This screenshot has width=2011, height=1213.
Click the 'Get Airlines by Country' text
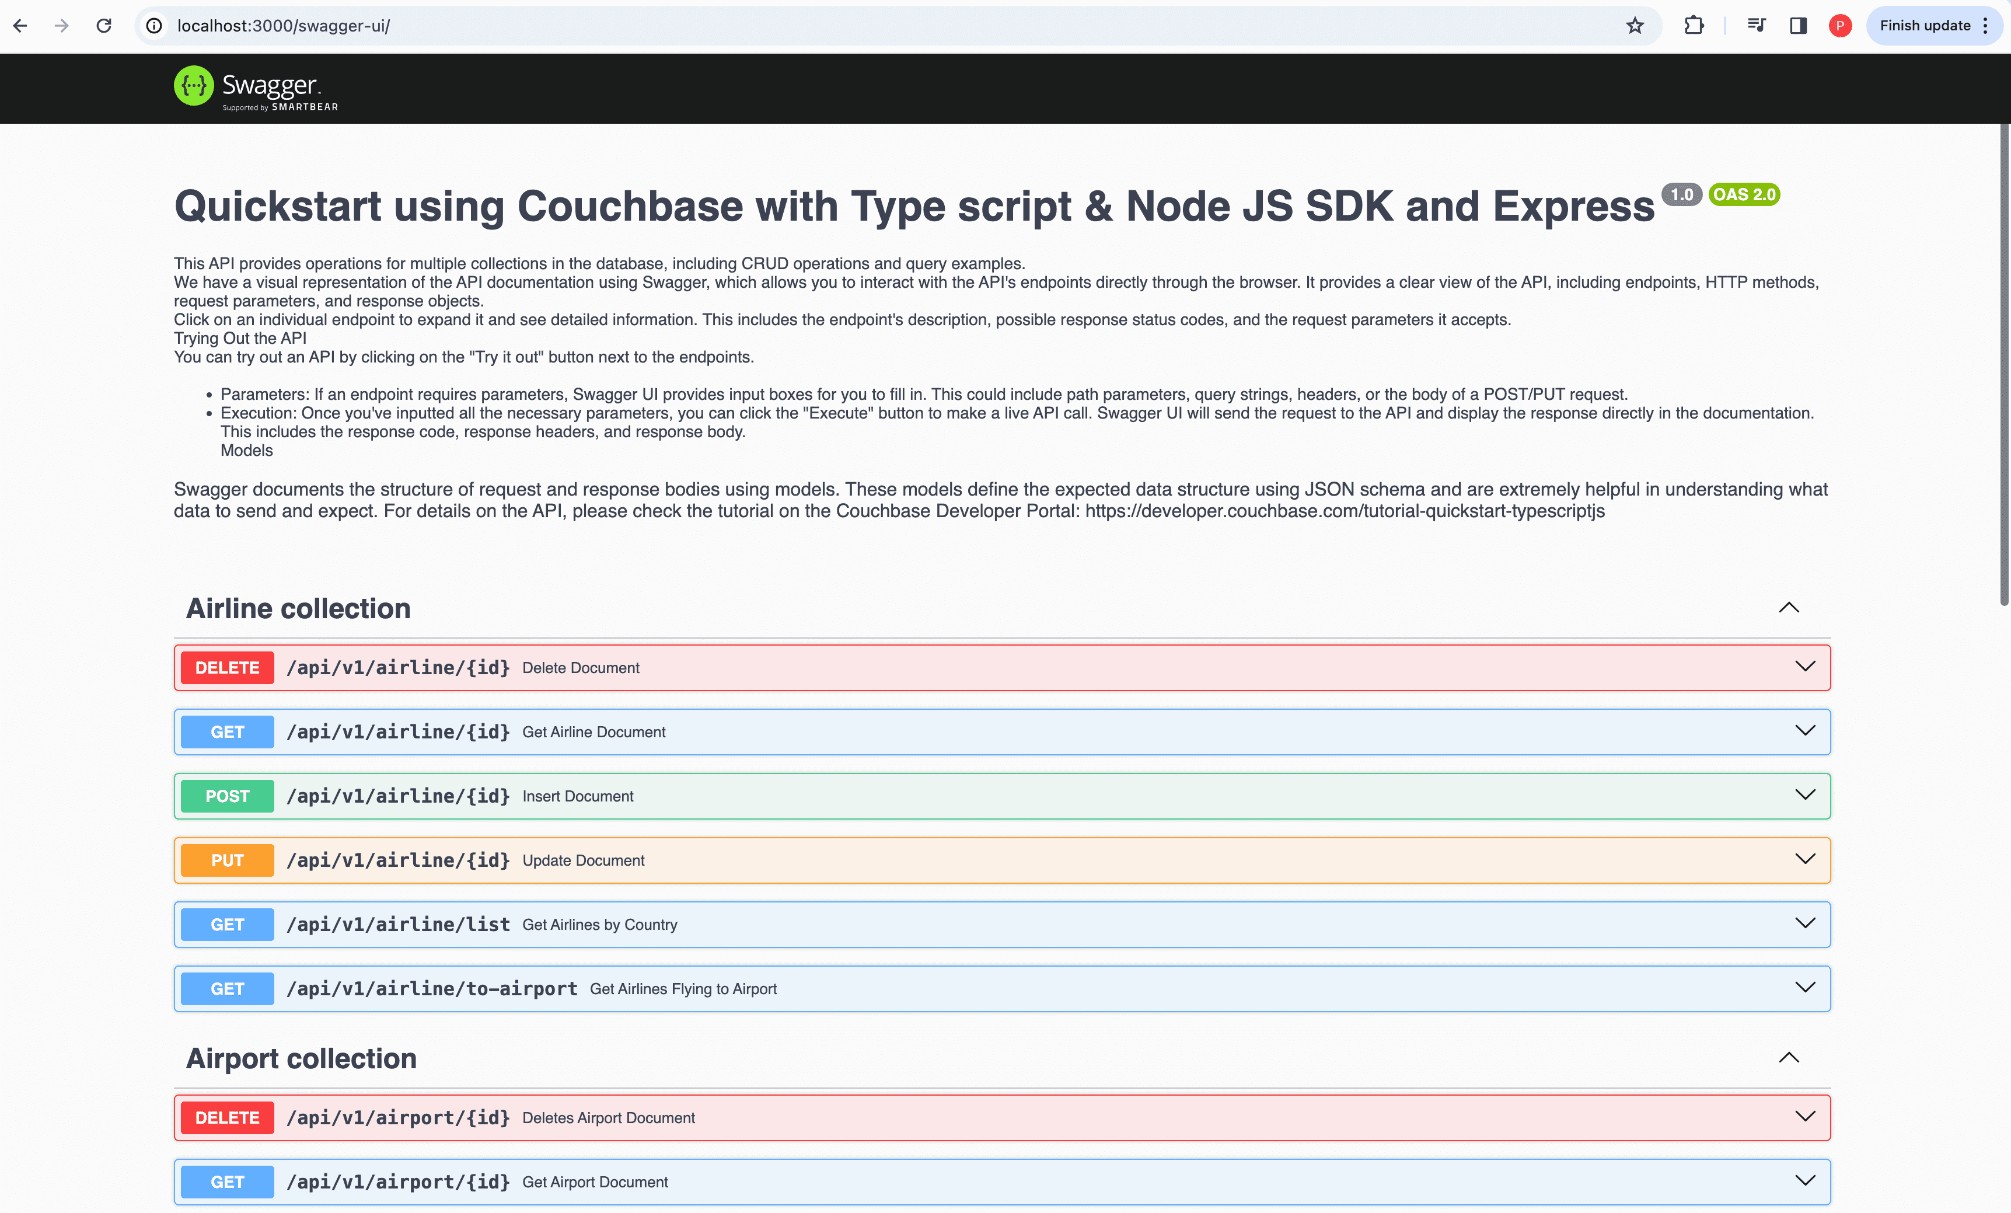pos(600,925)
